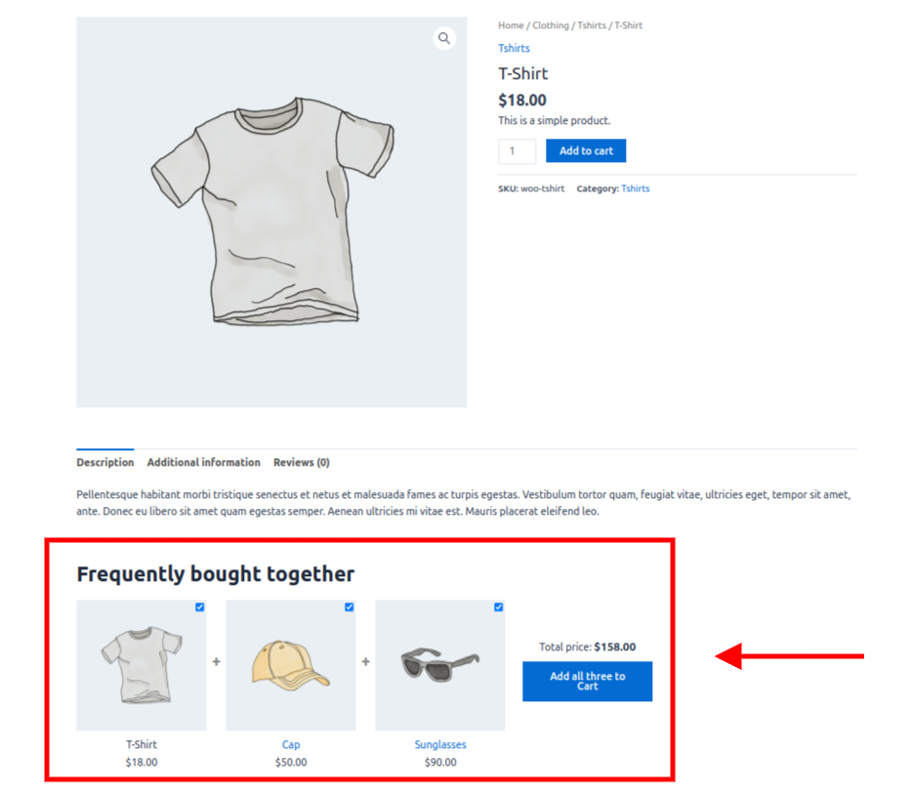Click the Cap thumbnail image

click(x=291, y=665)
